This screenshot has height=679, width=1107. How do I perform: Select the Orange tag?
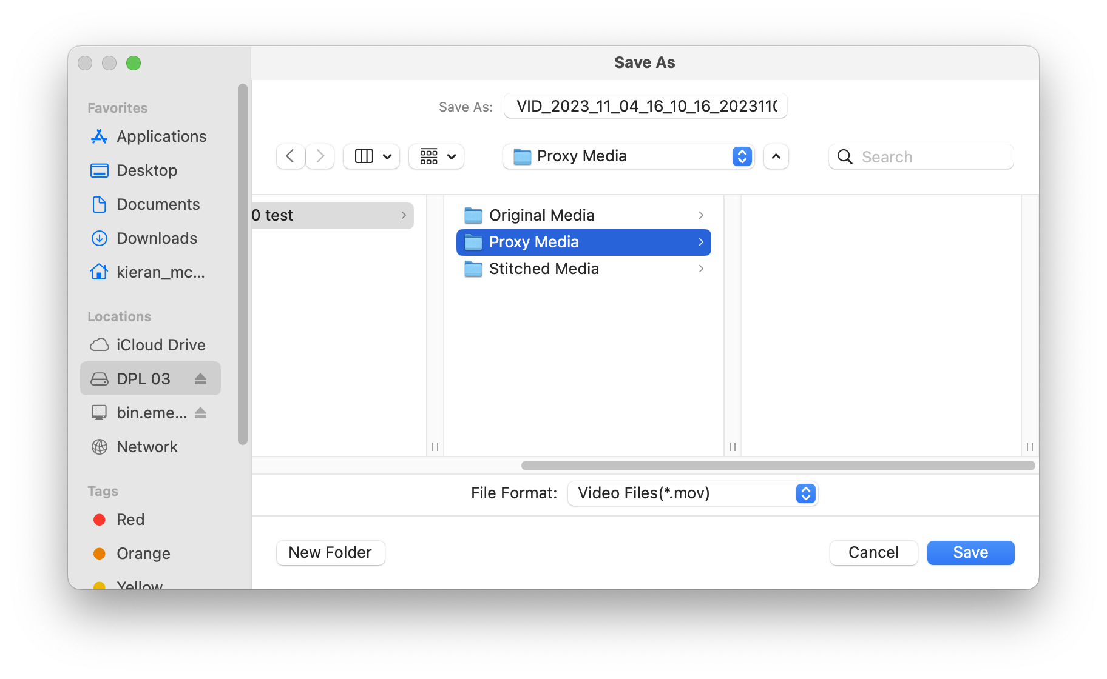click(150, 554)
